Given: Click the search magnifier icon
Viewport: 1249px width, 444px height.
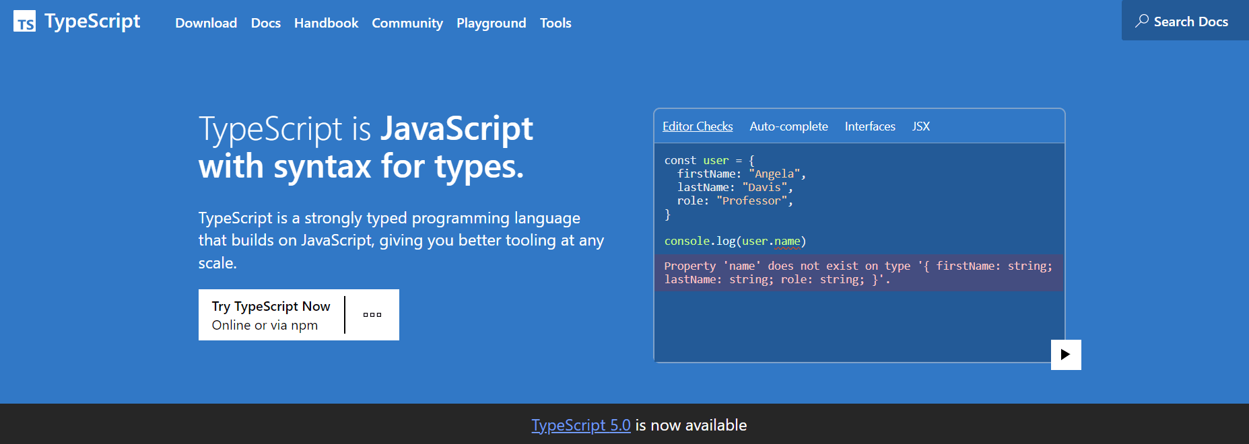Looking at the screenshot, I should pyautogui.click(x=1141, y=21).
